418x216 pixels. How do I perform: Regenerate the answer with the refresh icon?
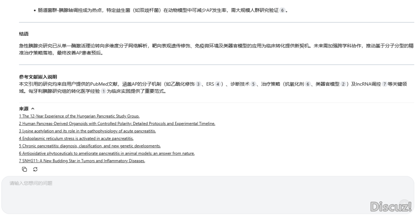(x=35, y=169)
